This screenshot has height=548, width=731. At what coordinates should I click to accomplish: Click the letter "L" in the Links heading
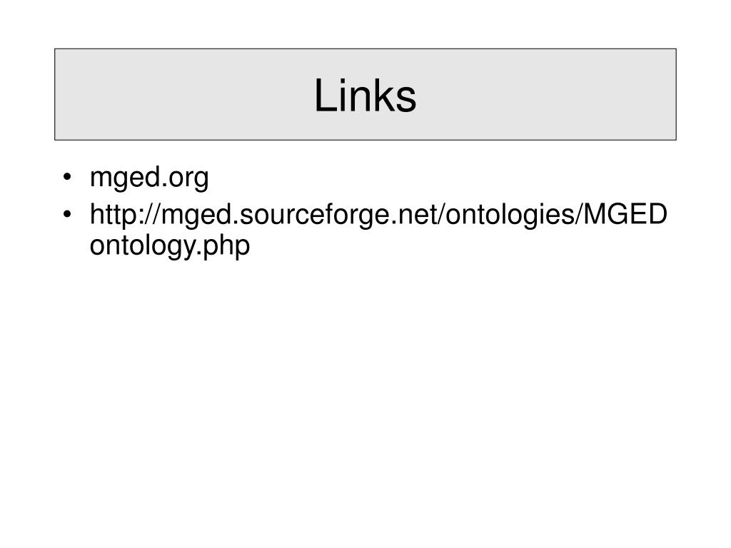click(326, 96)
